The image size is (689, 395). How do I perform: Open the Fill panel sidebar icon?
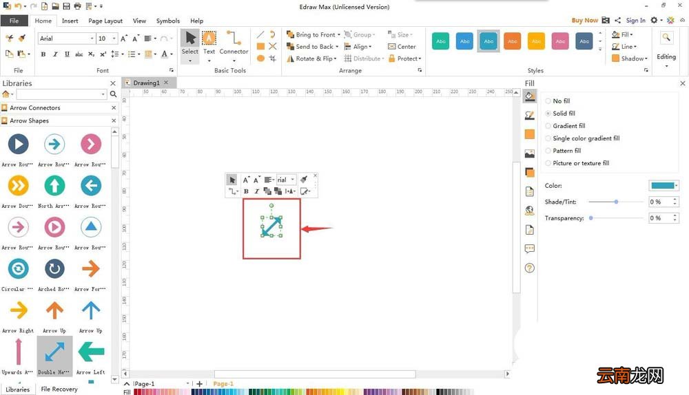[x=529, y=96]
